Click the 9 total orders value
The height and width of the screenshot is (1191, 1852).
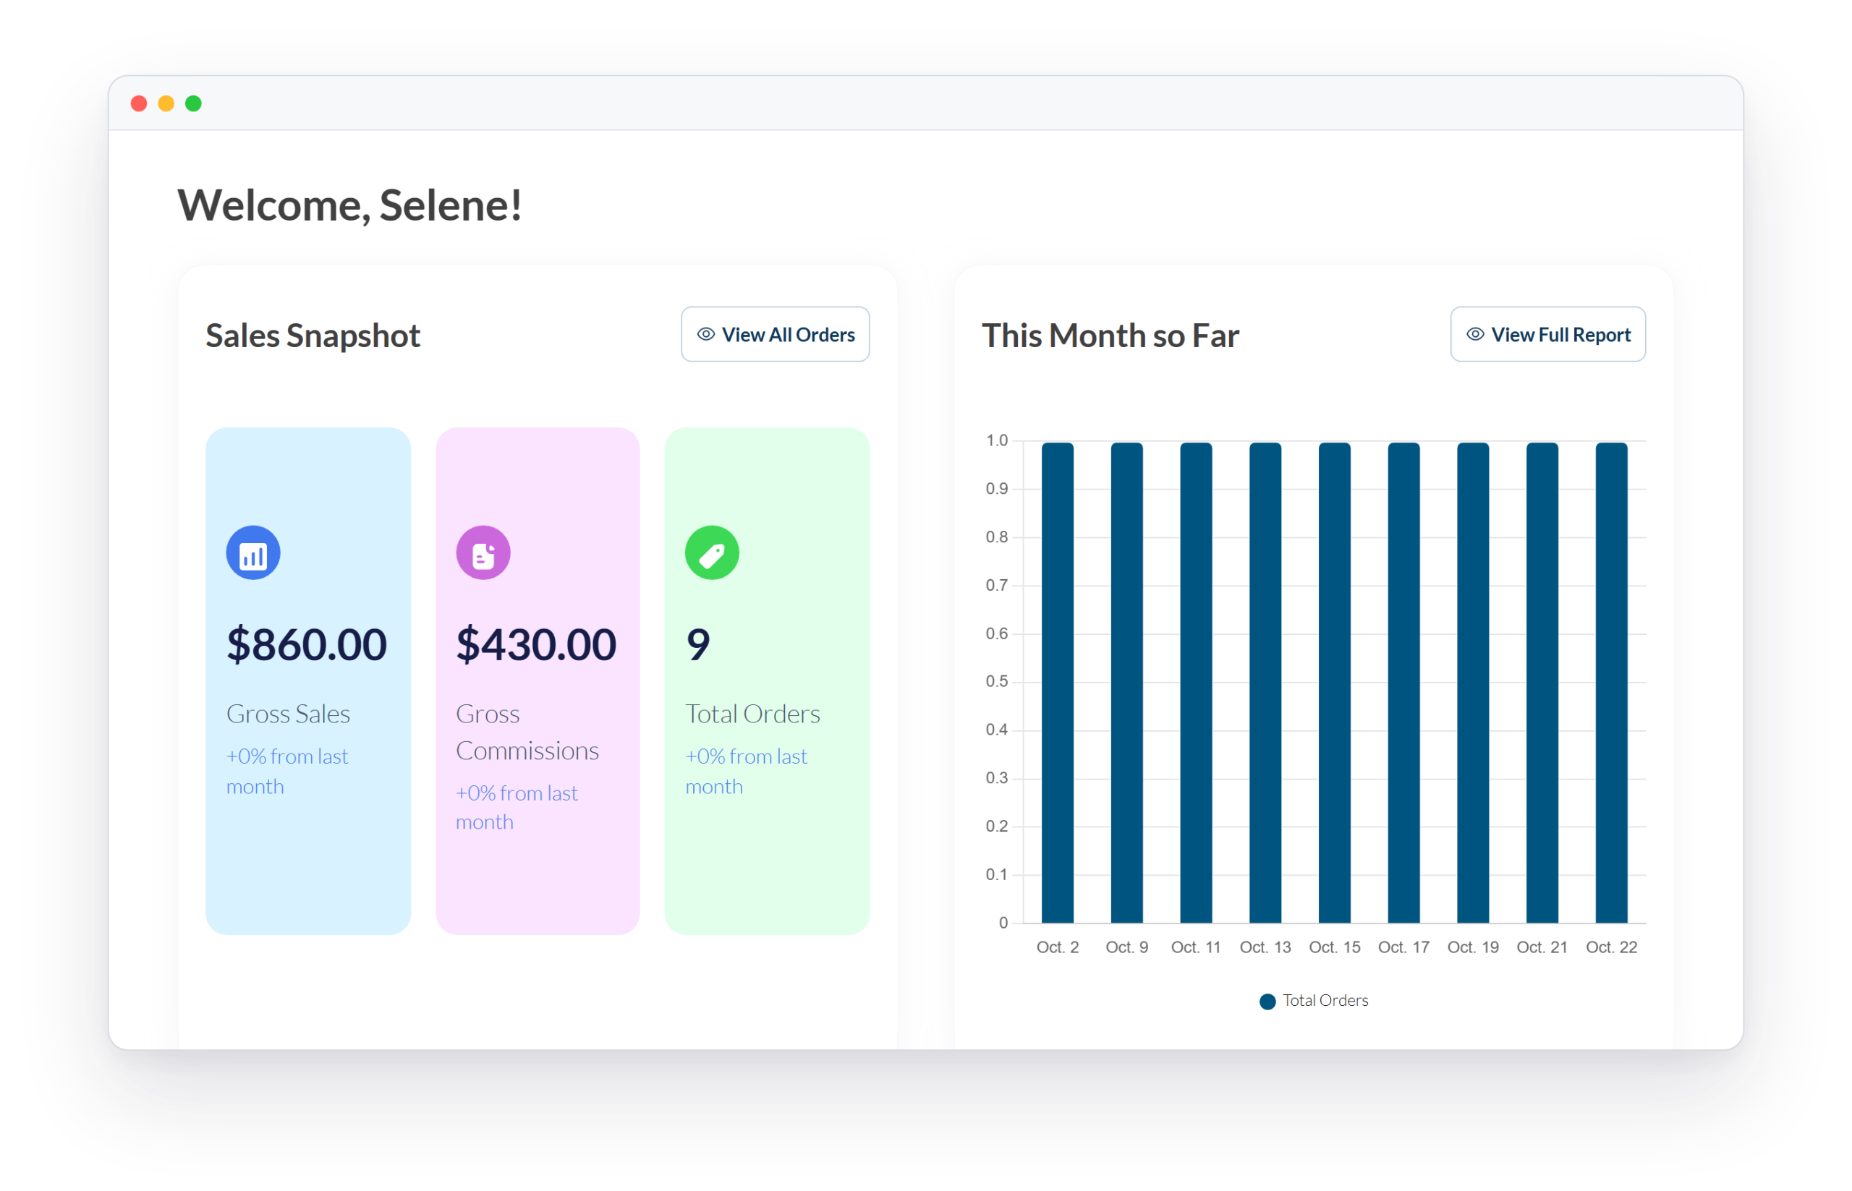(x=698, y=645)
